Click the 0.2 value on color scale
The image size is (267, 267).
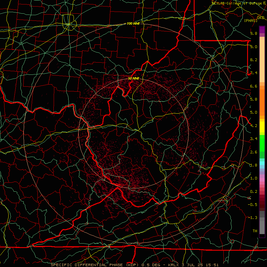tap(254, 192)
